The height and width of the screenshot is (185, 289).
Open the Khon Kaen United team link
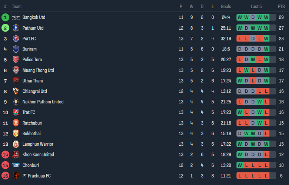click(38, 155)
